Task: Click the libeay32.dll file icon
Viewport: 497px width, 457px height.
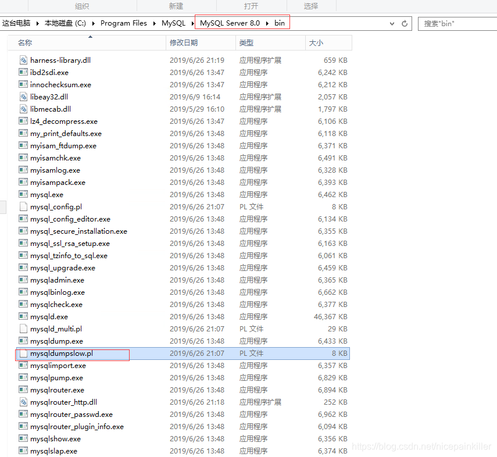Action: click(x=23, y=97)
